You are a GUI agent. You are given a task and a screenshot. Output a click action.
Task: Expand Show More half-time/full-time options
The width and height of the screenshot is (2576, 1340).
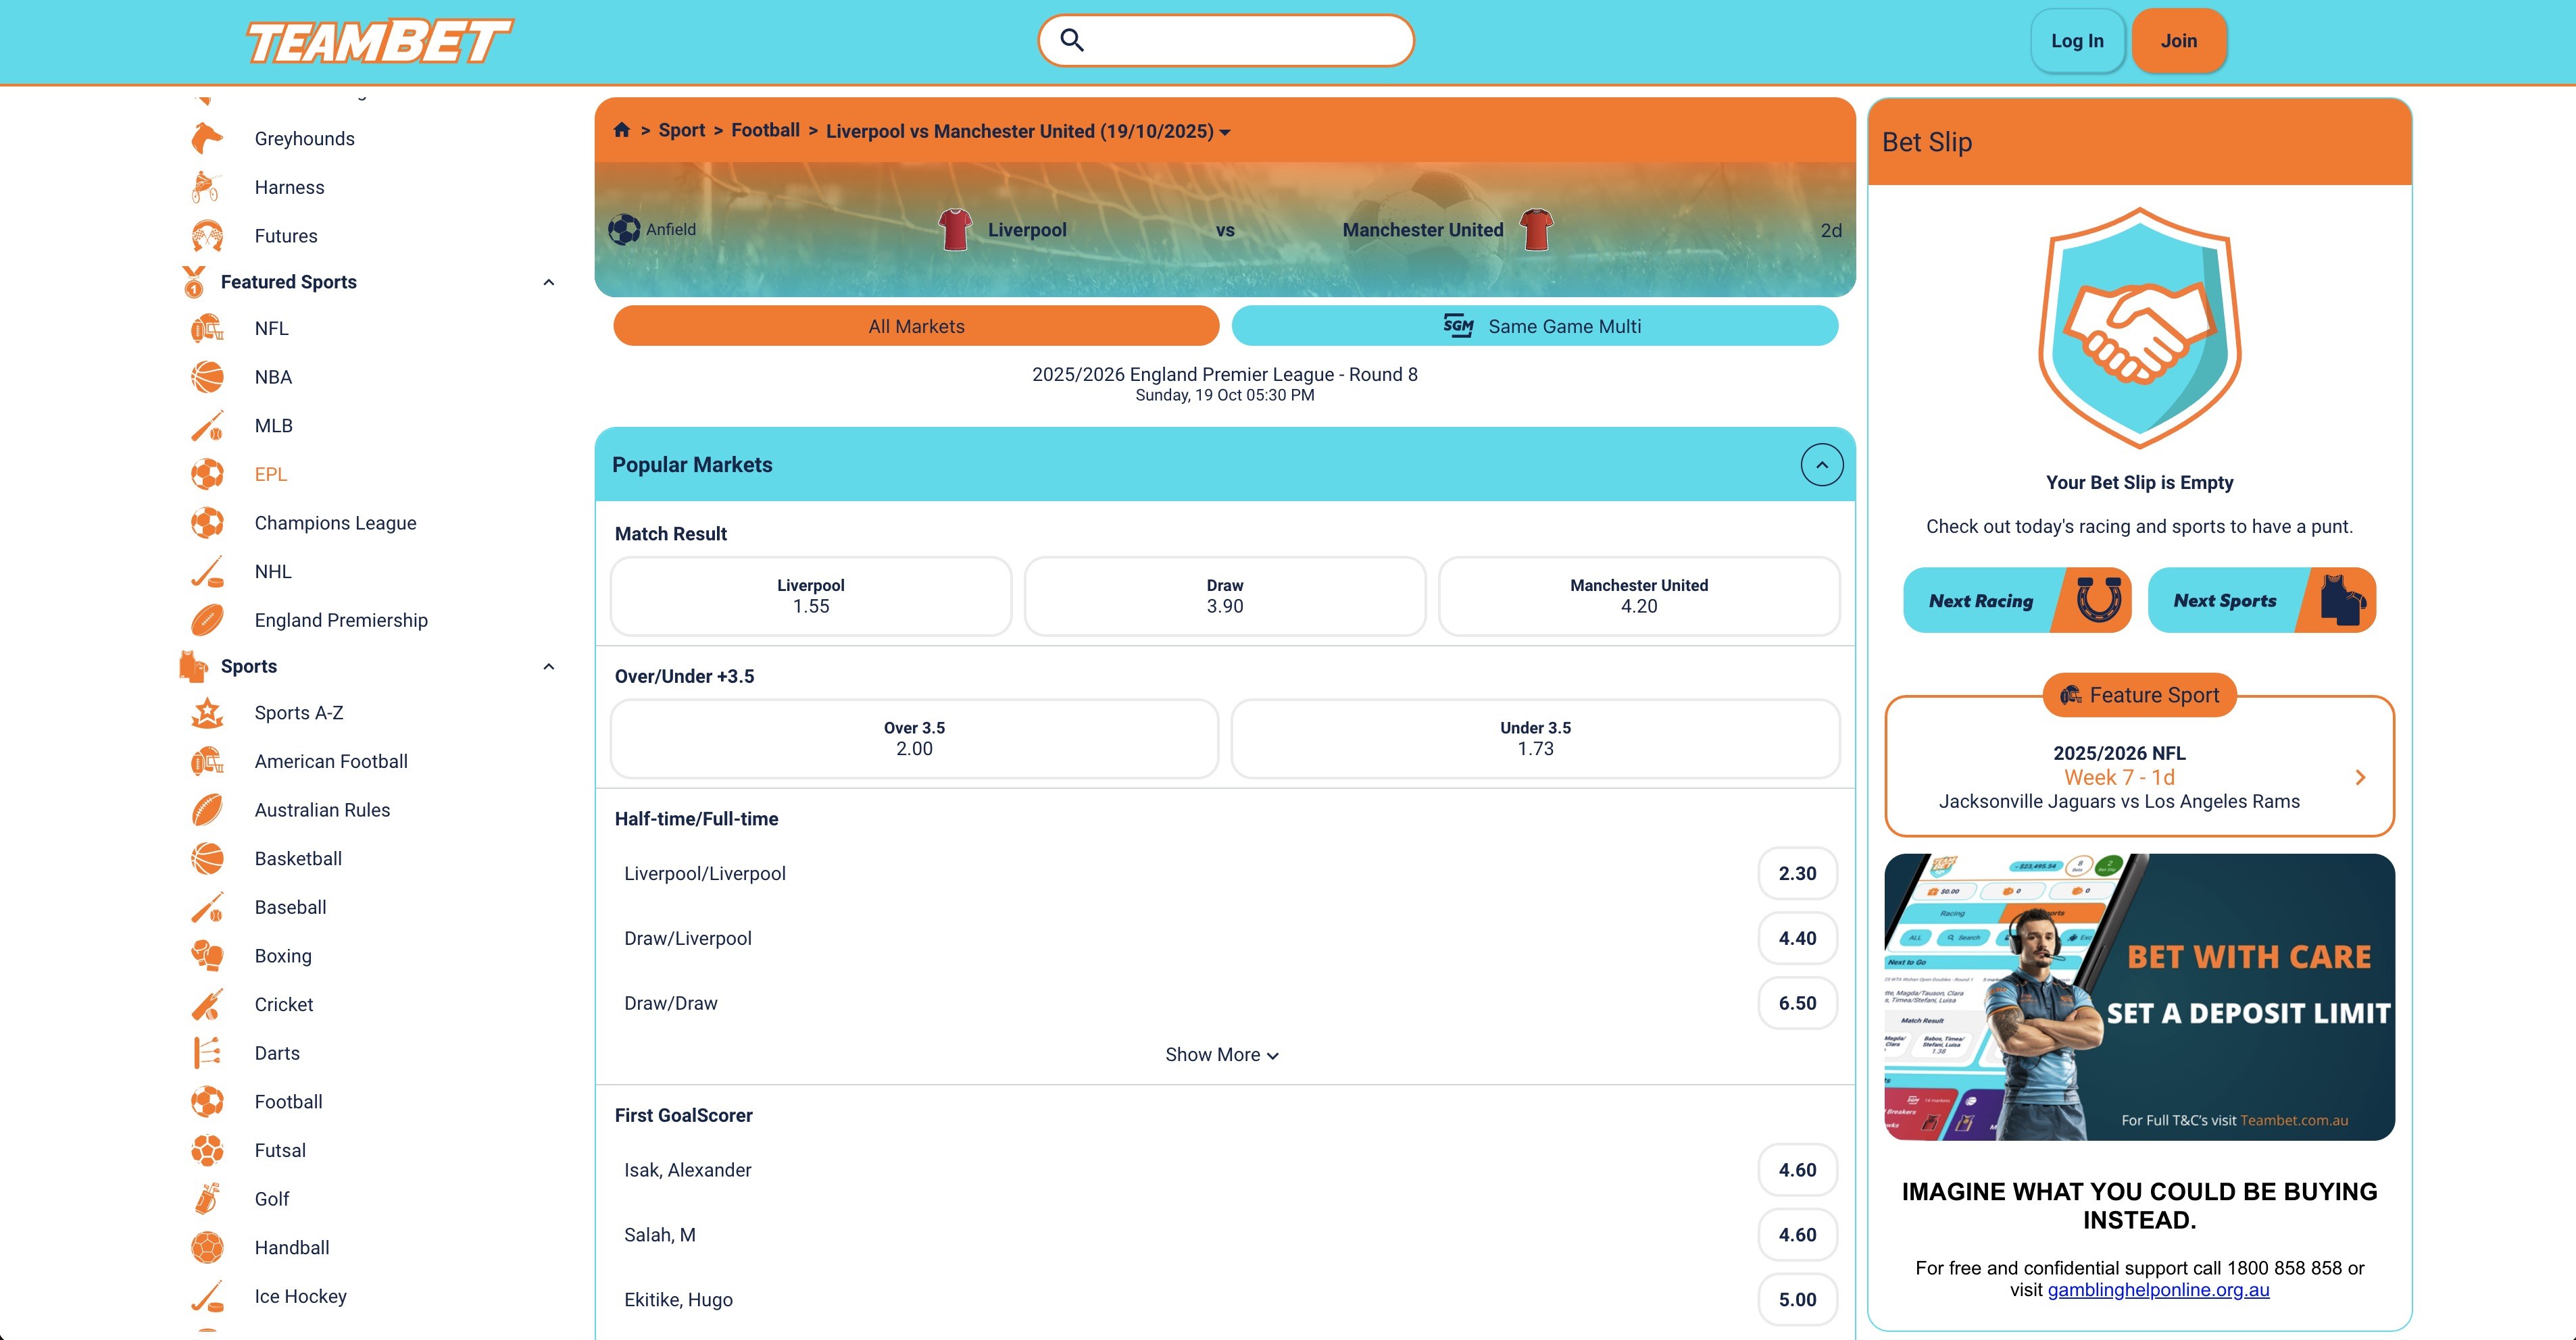tap(1221, 1055)
